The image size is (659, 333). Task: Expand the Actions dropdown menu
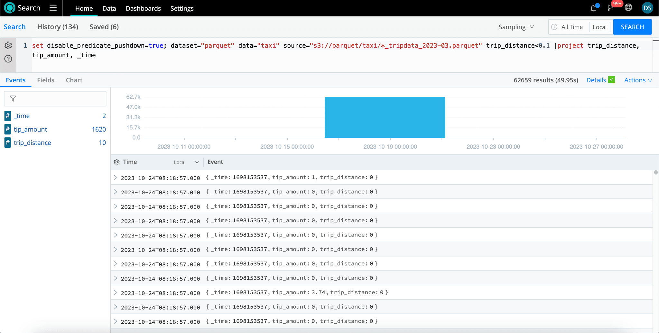(x=638, y=80)
